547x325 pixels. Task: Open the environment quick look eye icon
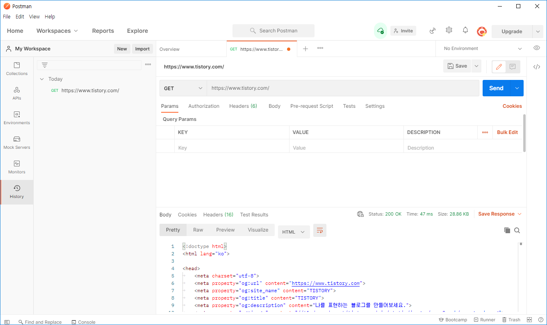(537, 48)
